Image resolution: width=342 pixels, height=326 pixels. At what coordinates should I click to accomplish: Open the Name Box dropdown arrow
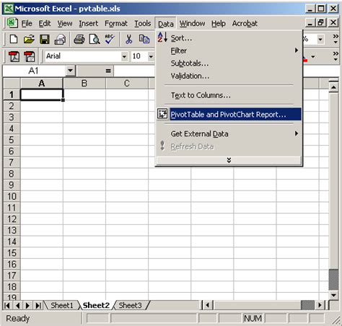70,71
